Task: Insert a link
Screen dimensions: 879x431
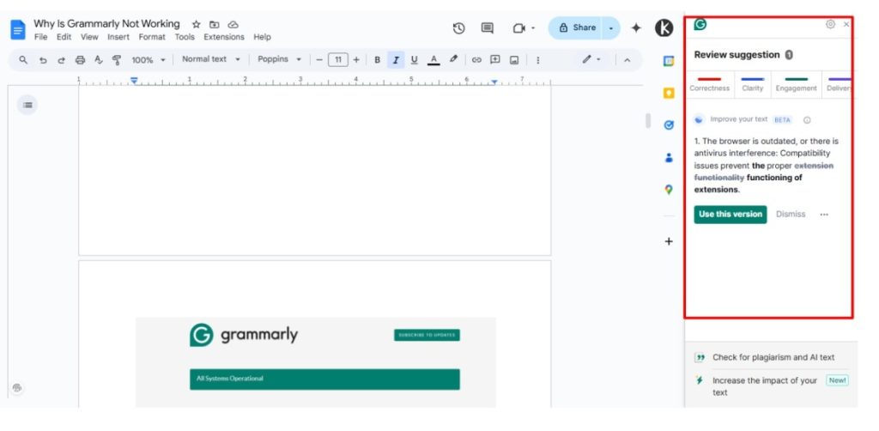Action: point(476,60)
